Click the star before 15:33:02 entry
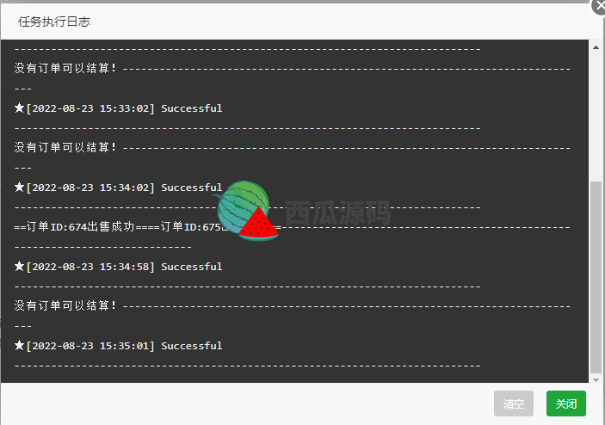This screenshot has height=425, width=605. (x=19, y=108)
